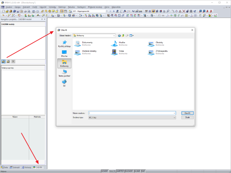
Task: Click the Název column header in navigator
Action: point(15,117)
